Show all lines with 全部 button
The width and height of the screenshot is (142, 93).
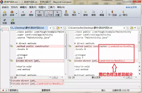point(23,13)
